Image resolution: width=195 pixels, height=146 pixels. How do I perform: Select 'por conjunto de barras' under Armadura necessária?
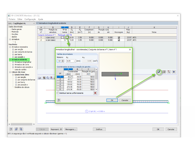[x=23, y=52]
